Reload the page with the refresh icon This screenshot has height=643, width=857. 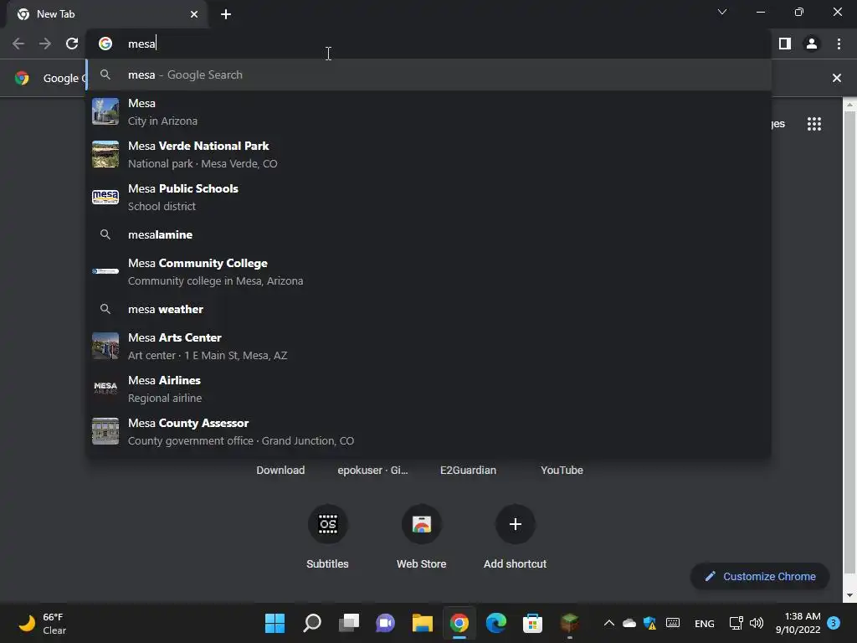click(x=72, y=44)
